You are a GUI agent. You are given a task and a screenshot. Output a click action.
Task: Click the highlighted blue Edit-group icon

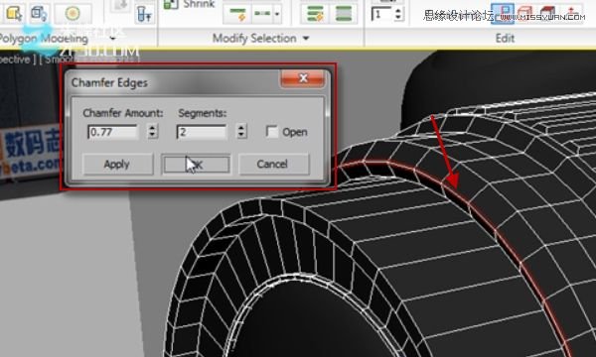pyautogui.click(x=503, y=14)
